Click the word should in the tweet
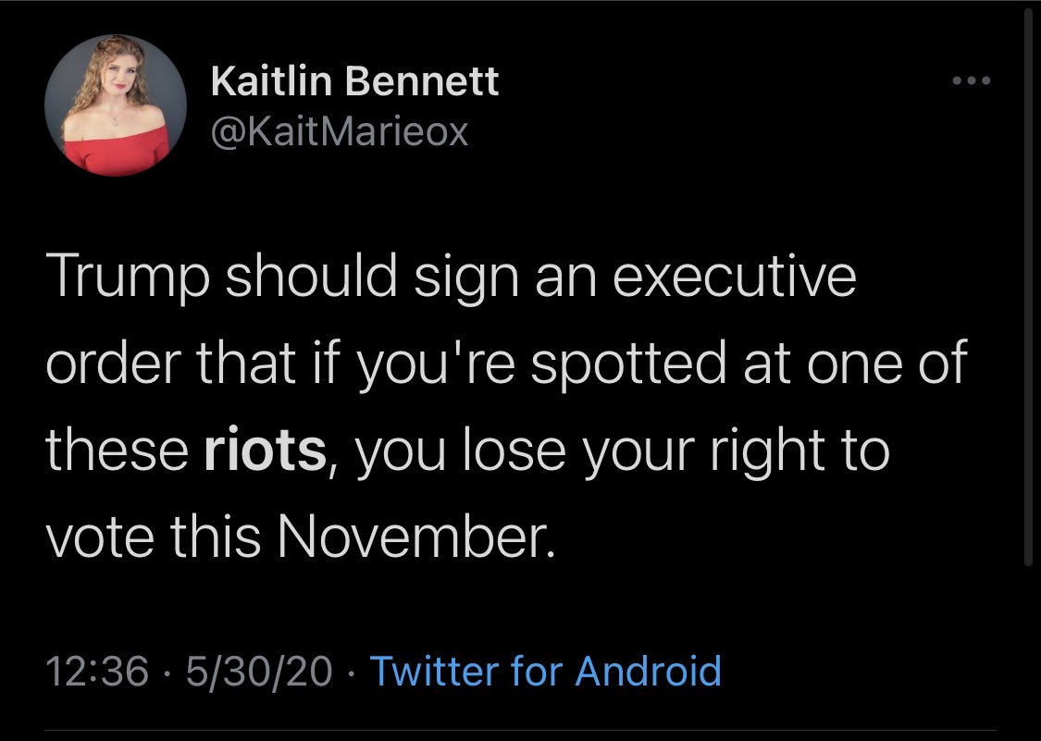Viewport: 1041px width, 741px height. click(311, 277)
